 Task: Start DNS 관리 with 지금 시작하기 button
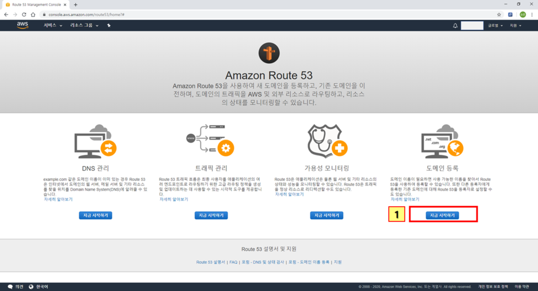click(95, 215)
